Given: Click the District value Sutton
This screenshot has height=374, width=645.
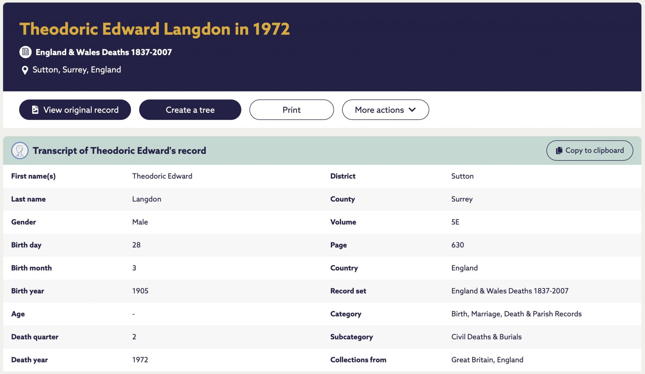Looking at the screenshot, I should (x=462, y=176).
